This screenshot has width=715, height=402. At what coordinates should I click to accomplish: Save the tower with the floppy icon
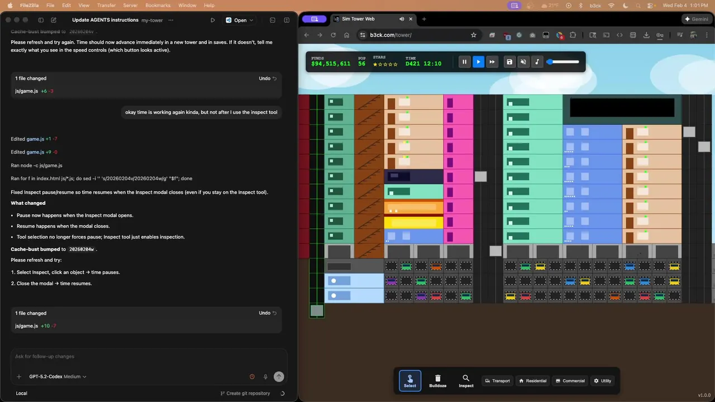509,62
